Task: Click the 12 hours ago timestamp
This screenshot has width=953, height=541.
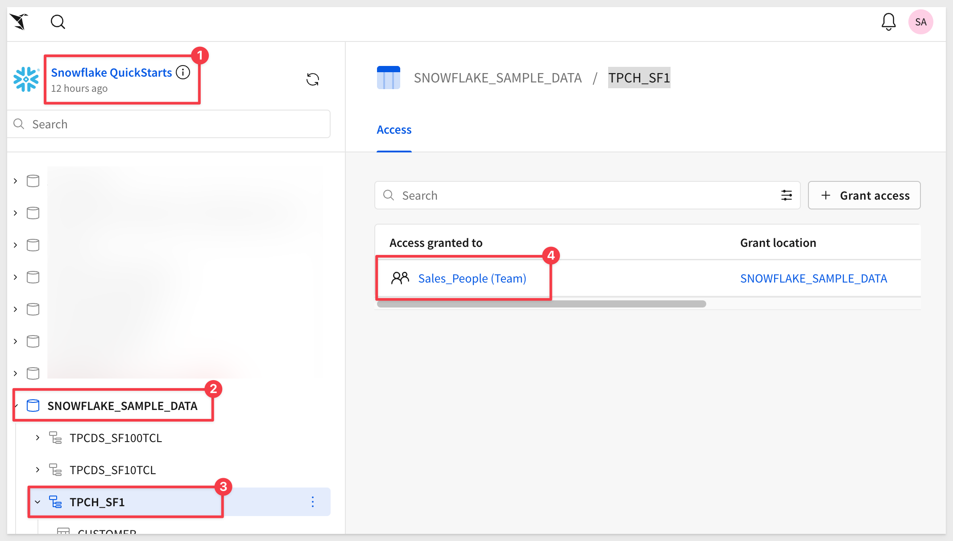Action: (79, 88)
